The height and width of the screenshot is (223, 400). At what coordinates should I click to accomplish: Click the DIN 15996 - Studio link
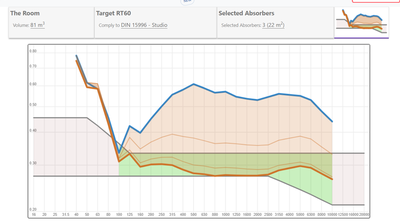[144, 25]
